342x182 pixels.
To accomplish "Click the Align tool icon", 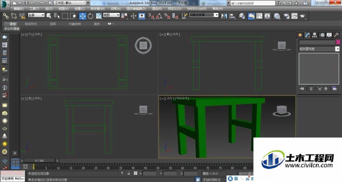I will (x=233, y=16).
